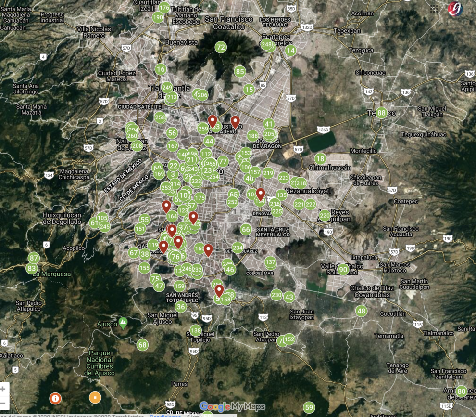Open green marker number 72
476x417 pixels.
[221, 47]
